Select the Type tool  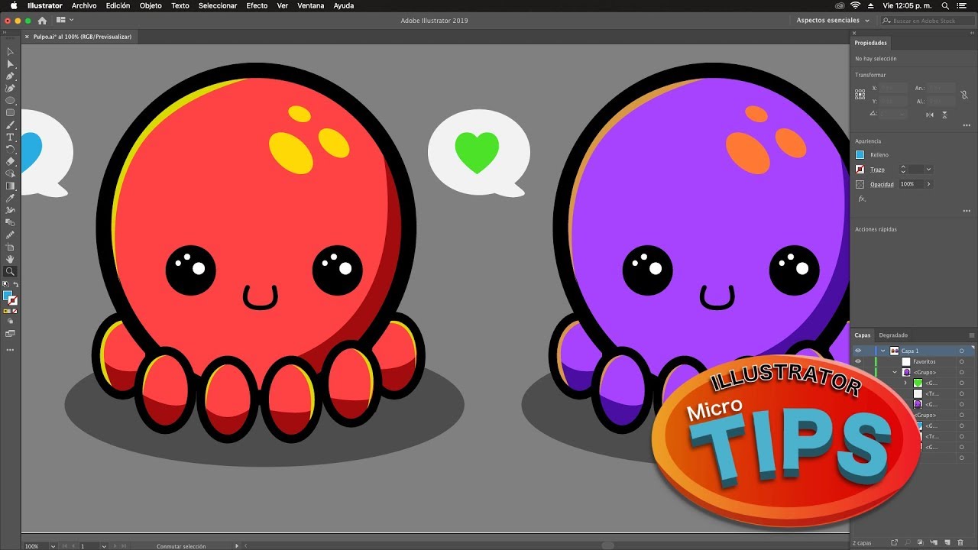click(x=10, y=137)
